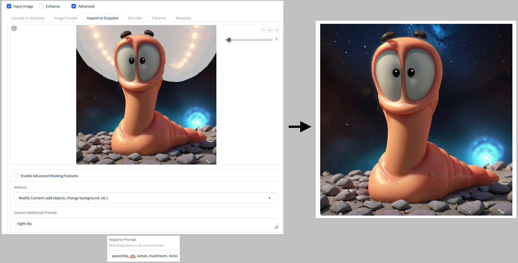
Task: Click the "Method" label
Action: [x=20, y=187]
